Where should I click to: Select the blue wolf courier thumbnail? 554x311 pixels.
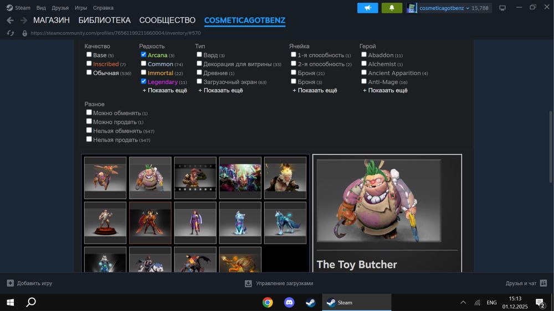[x=285, y=223]
